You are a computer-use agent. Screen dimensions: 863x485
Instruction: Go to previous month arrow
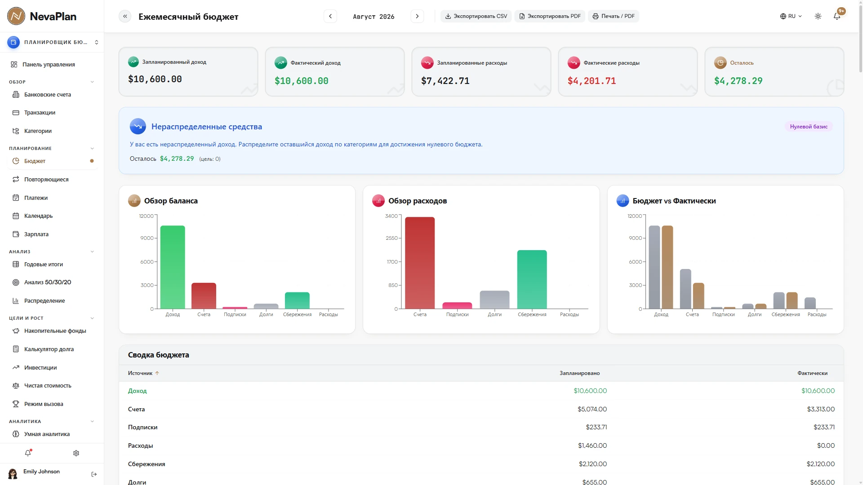pos(330,16)
